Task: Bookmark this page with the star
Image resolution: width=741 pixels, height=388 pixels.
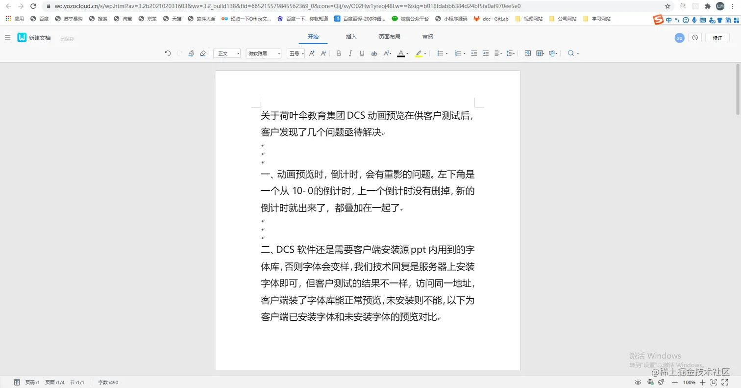Action: click(667, 6)
